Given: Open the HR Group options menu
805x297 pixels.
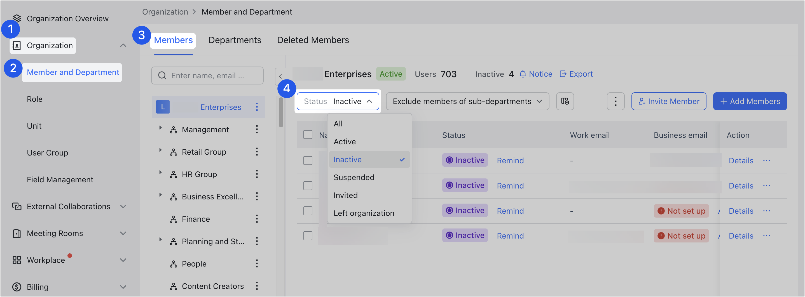Looking at the screenshot, I should click(x=257, y=174).
